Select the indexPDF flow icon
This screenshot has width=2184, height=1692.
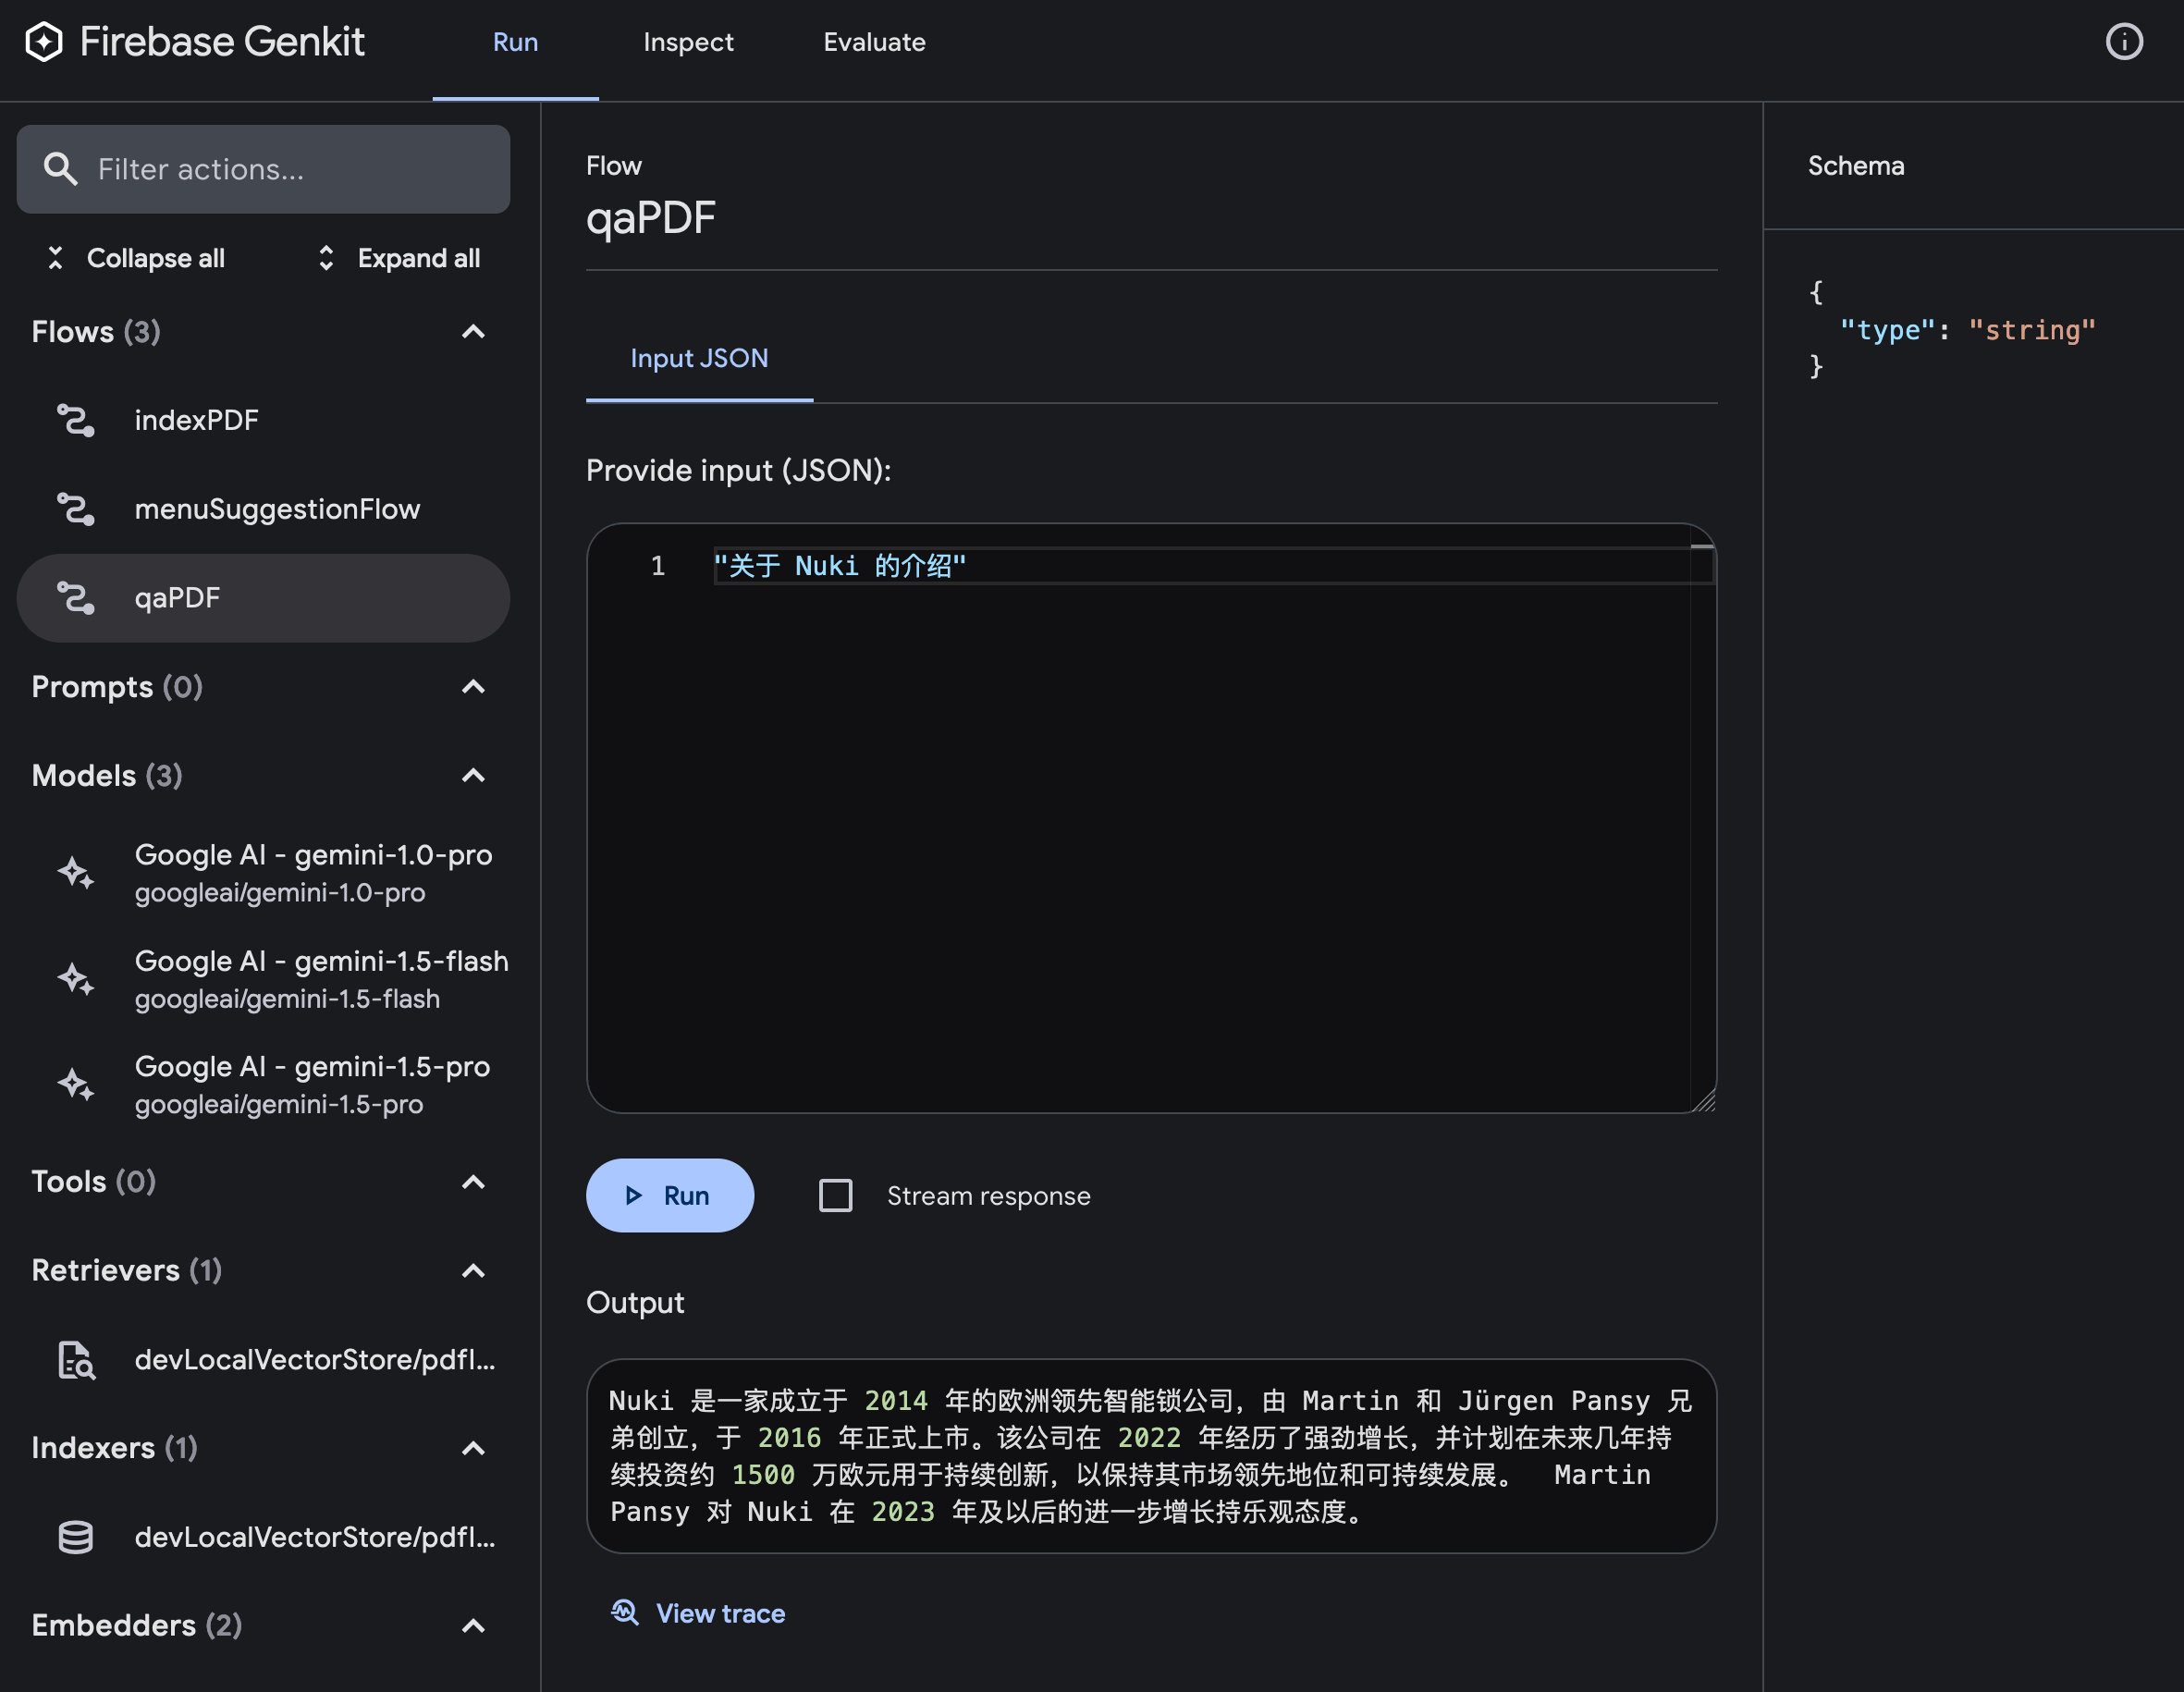(76, 420)
